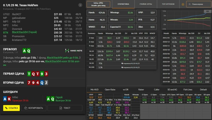The image size is (212, 120).
Task: Open the СТАТИСТИКА tab
Action: [123, 4]
